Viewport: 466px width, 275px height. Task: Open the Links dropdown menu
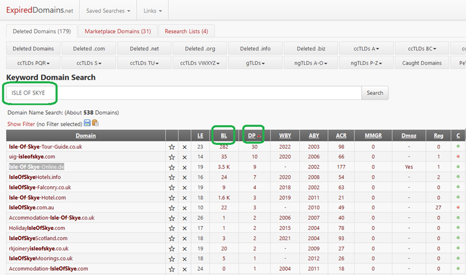(153, 11)
